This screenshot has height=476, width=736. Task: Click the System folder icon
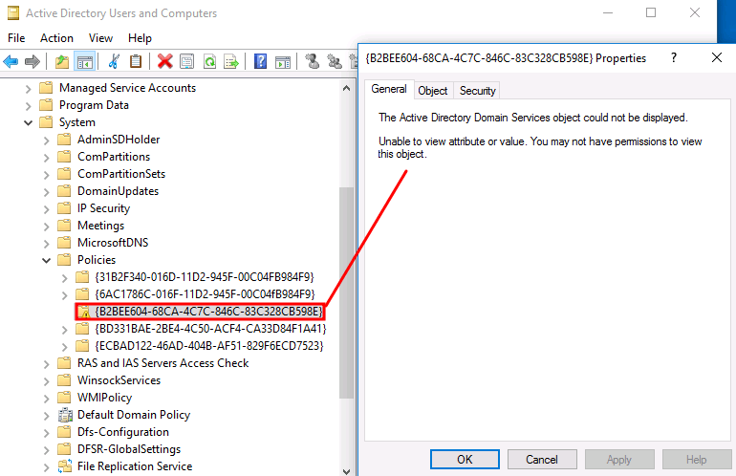click(46, 122)
